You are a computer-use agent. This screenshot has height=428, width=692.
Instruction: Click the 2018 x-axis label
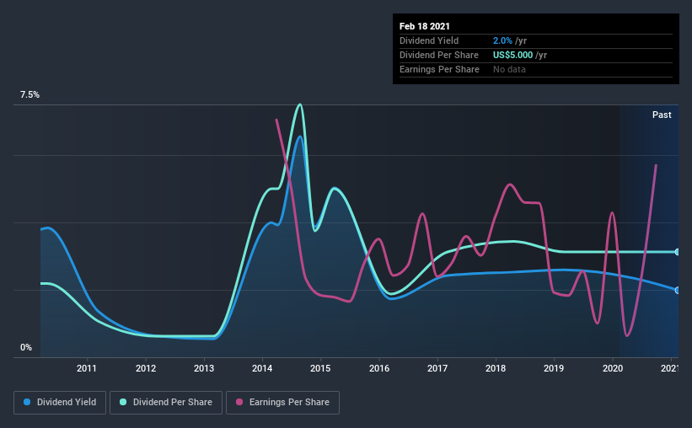[496, 368]
